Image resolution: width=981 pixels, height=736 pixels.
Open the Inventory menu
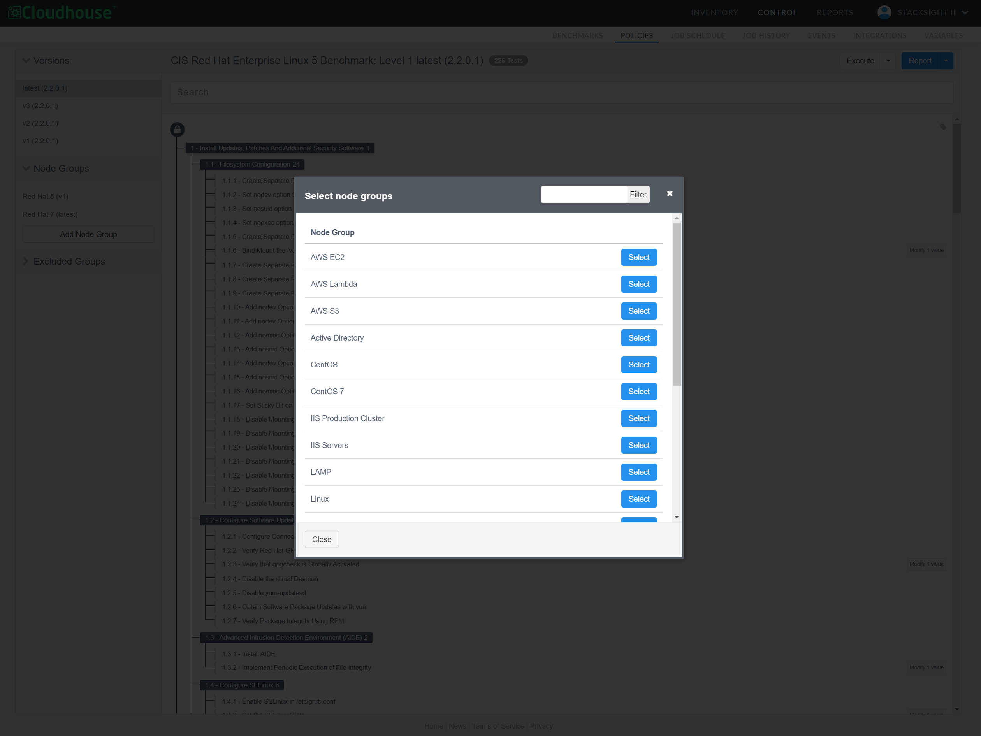tap(714, 12)
